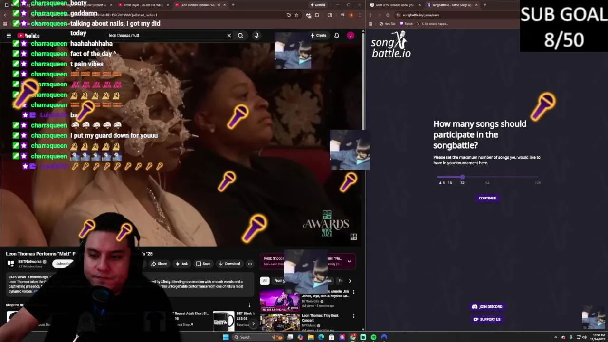Open the X "It's what's happening" bookmark

432,24
